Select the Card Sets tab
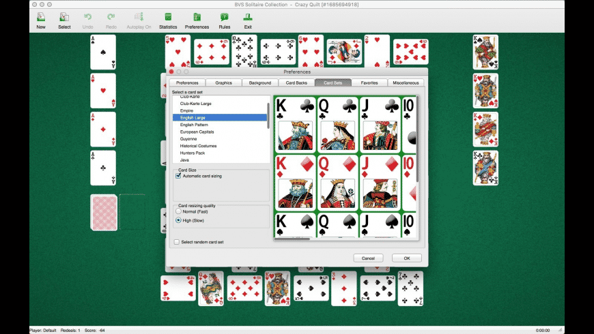The image size is (594, 334). (333, 83)
